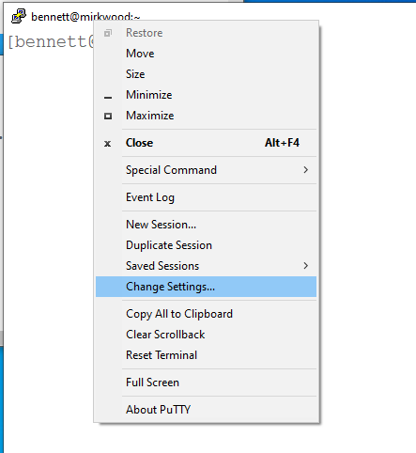Choose the Move window option
The height and width of the screenshot is (453, 416).
(x=206, y=54)
